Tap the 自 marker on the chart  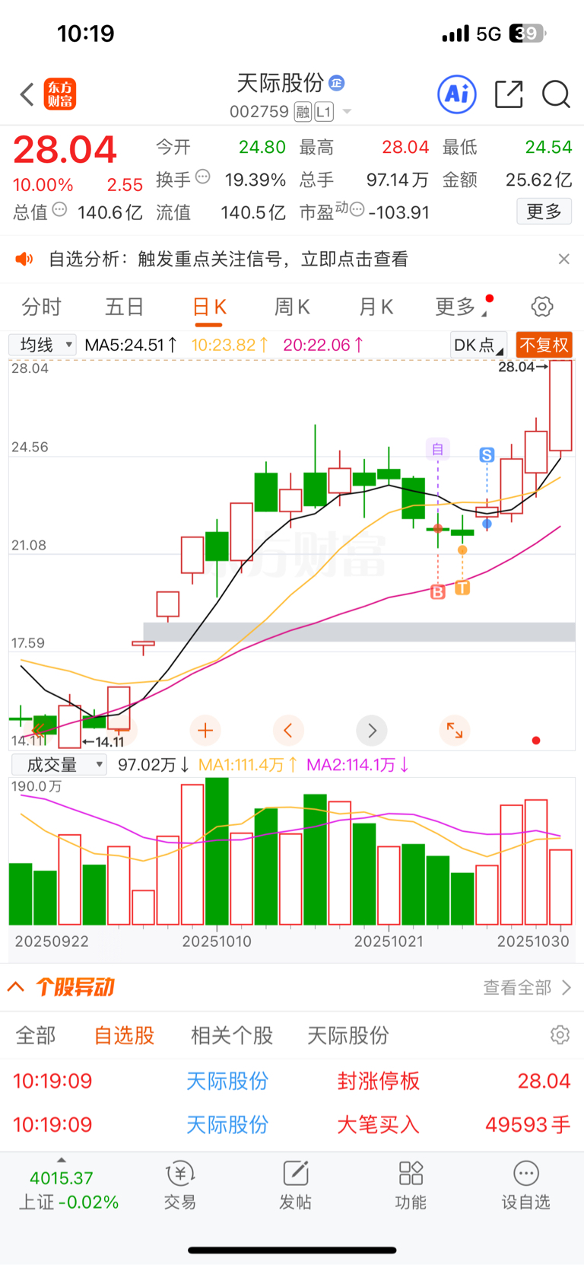tap(438, 449)
